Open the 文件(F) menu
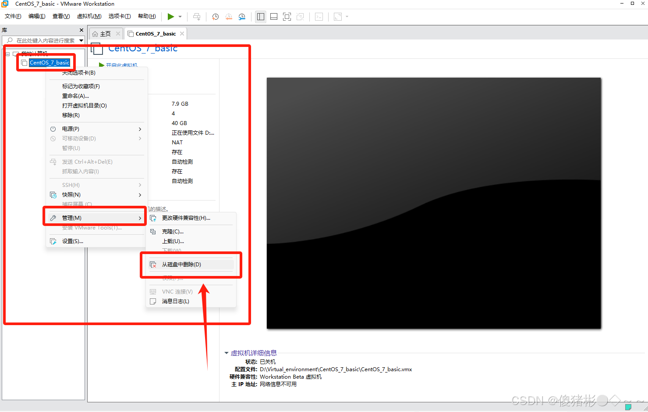The width and height of the screenshot is (648, 412). (13, 16)
